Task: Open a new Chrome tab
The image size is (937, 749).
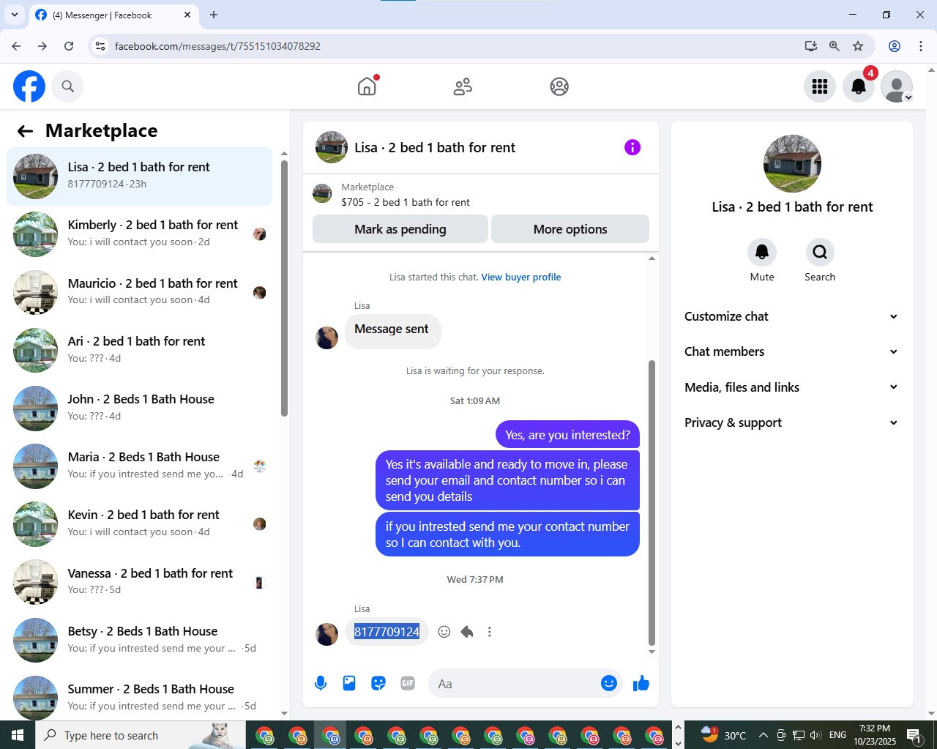Action: pos(214,15)
